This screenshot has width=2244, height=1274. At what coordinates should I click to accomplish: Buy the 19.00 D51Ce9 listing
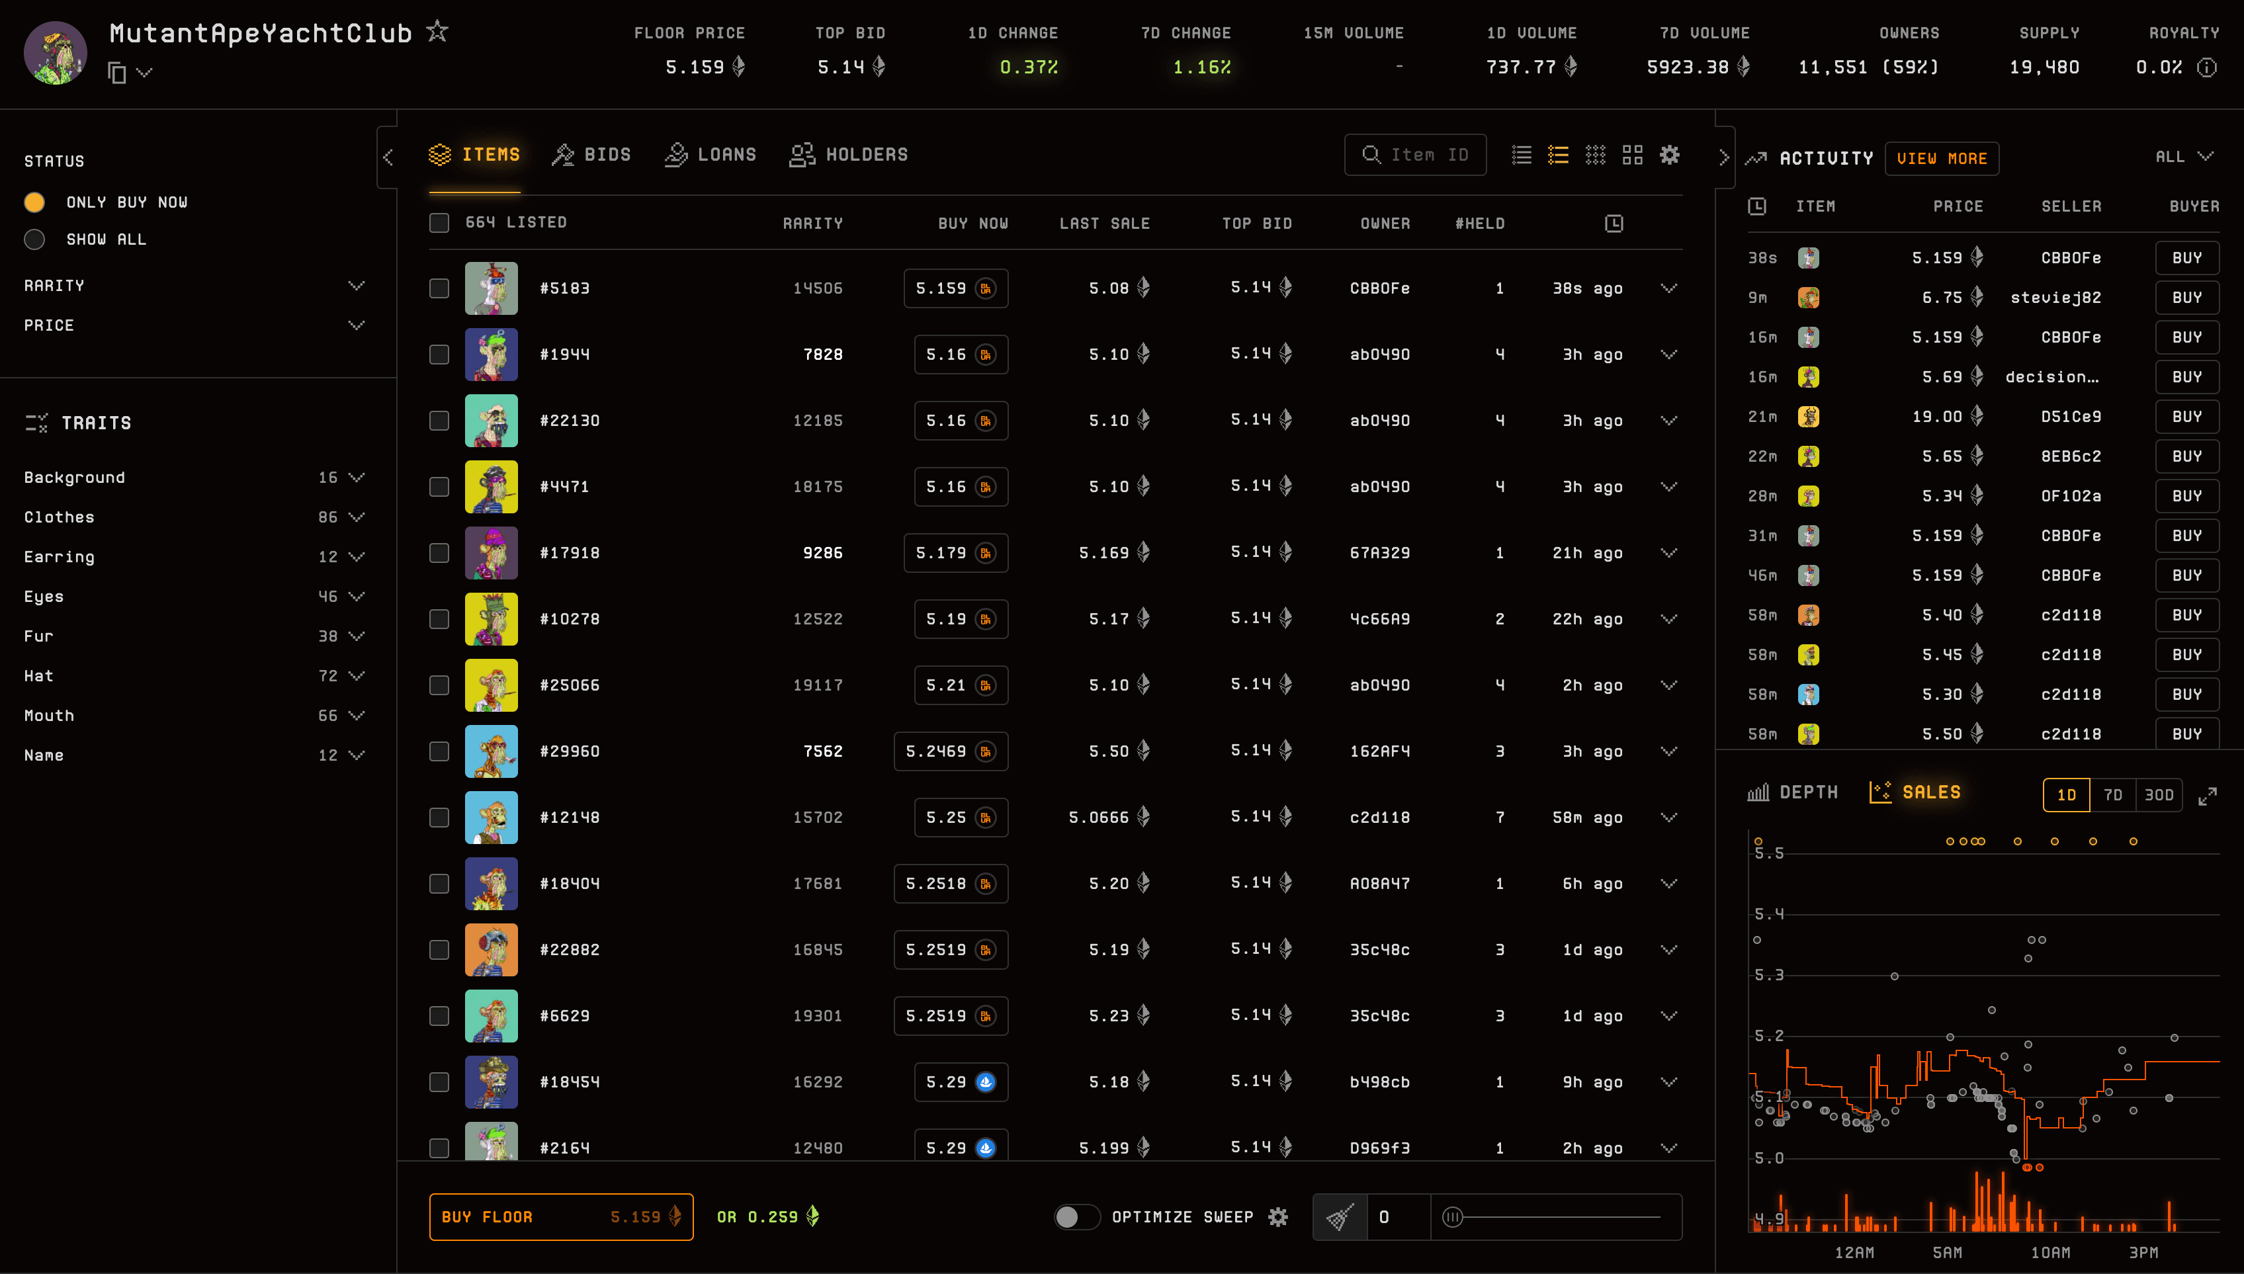pyautogui.click(x=2186, y=417)
